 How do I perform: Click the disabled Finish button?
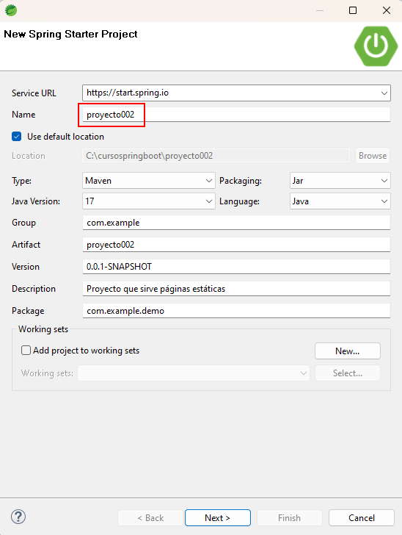[289, 518]
